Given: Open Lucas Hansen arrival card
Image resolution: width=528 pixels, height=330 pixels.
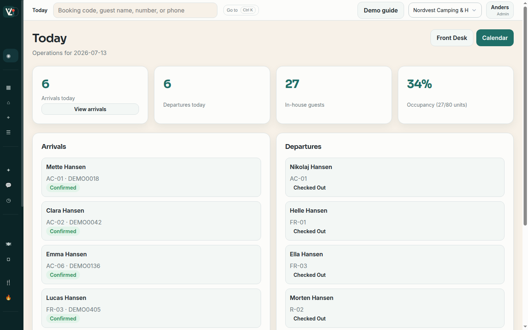Looking at the screenshot, I should [151, 308].
